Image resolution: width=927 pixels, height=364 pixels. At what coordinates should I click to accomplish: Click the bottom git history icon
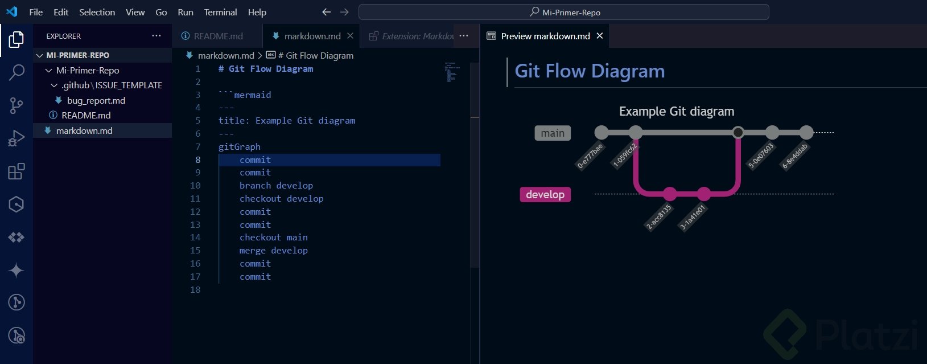click(17, 336)
